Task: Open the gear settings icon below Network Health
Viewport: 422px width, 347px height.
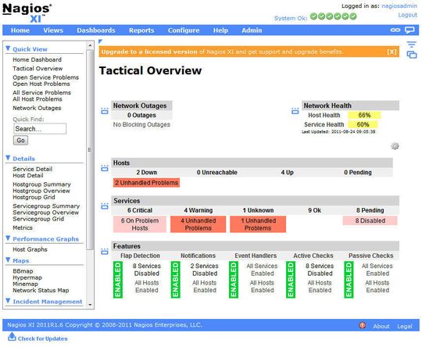Action: coord(395,146)
